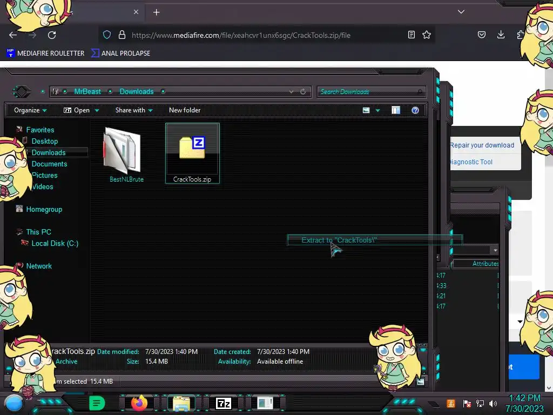Click the padlock site info icon

[122, 35]
